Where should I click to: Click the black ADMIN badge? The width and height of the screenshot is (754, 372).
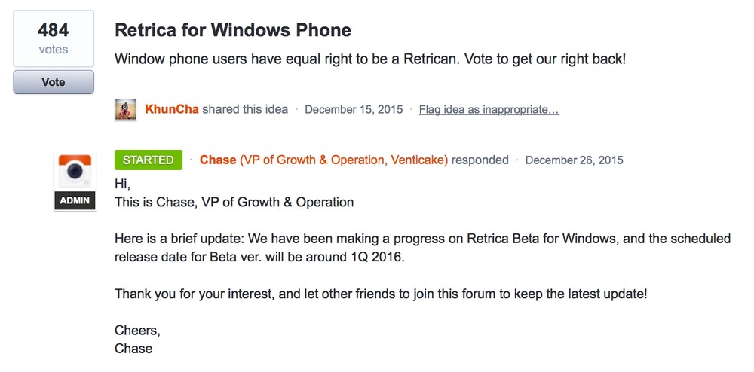tap(75, 201)
